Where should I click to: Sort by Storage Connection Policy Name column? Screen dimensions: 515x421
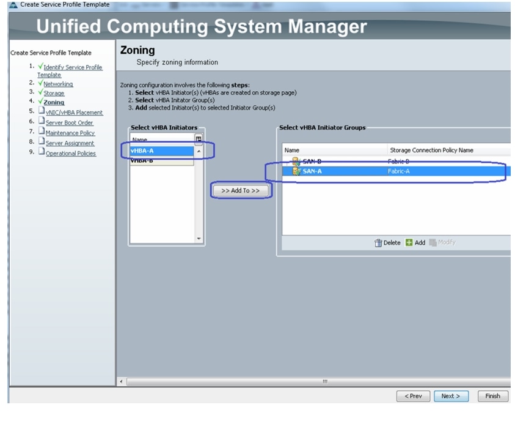tap(448, 150)
